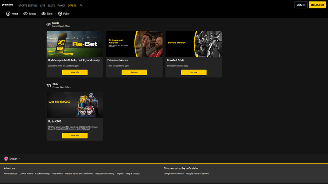This screenshot has height=184, width=328.
Task: Click the REGISTER button
Action: (317, 5)
